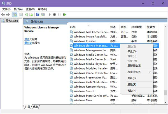Open the 查看(V) menu
The height and width of the screenshot is (114, 168).
(30, 9)
